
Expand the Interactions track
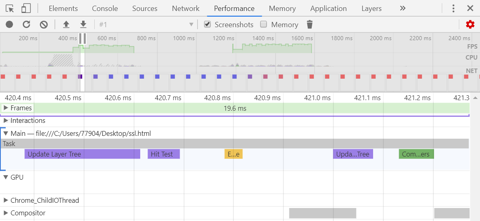coord(6,120)
